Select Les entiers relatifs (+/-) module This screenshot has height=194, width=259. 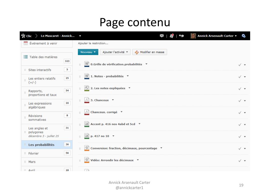point(47,80)
